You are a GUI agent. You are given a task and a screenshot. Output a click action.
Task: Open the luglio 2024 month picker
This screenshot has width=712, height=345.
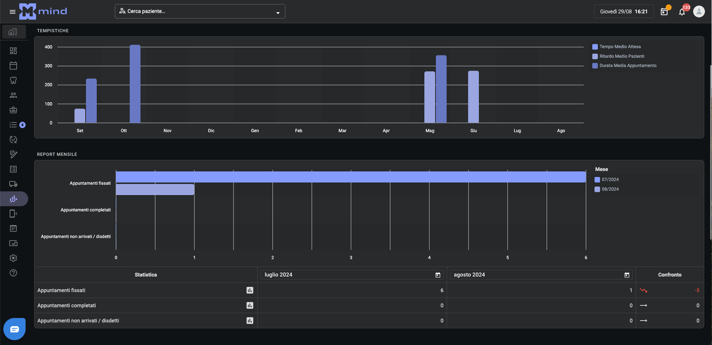point(438,275)
